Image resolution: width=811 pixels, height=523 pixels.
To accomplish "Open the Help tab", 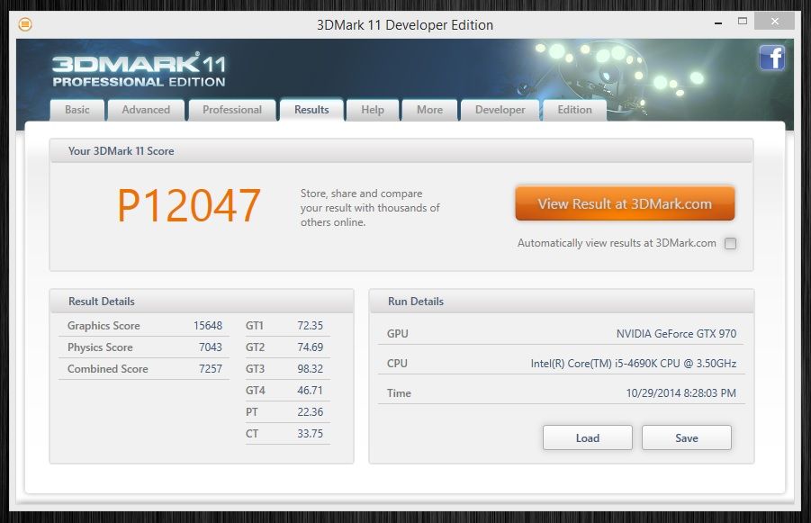I will tap(373, 110).
